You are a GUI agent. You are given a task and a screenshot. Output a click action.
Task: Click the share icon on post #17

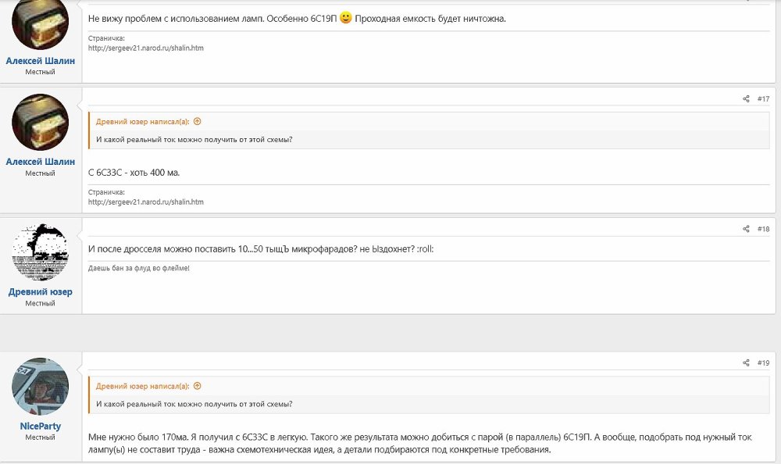(746, 99)
